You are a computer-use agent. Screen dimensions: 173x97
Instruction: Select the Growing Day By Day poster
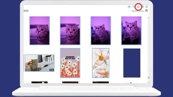(x=70, y=63)
